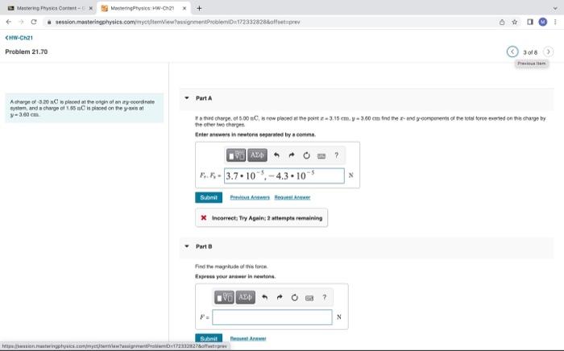
Task: Open the Chrome three-dot menu
Action: (555, 22)
